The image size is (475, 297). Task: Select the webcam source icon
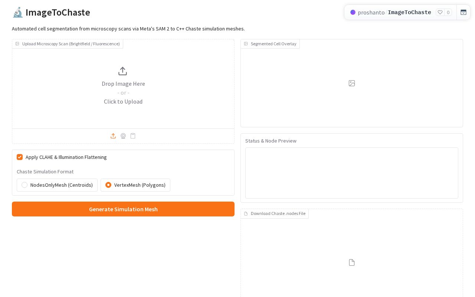(x=123, y=136)
